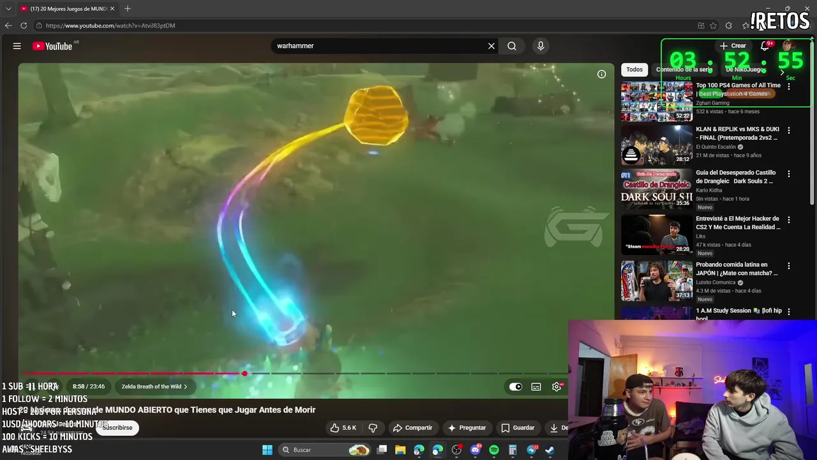Start voice search with the microphone

click(541, 46)
